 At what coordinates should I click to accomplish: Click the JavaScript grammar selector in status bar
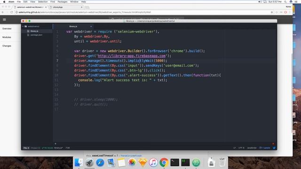pyautogui.click(x=252, y=148)
